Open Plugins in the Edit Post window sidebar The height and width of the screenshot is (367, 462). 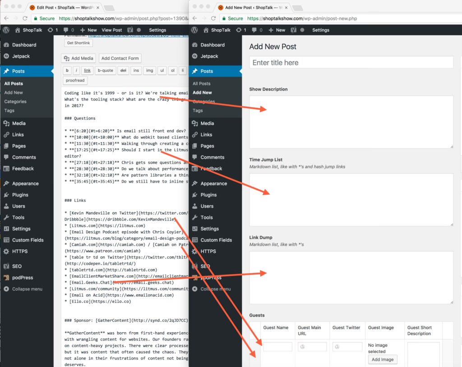(x=20, y=195)
